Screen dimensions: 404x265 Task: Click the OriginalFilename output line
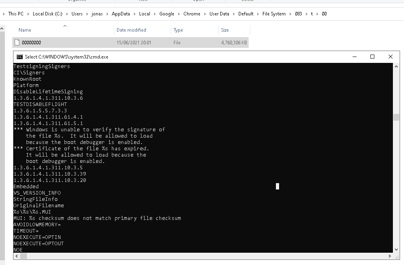point(38,205)
